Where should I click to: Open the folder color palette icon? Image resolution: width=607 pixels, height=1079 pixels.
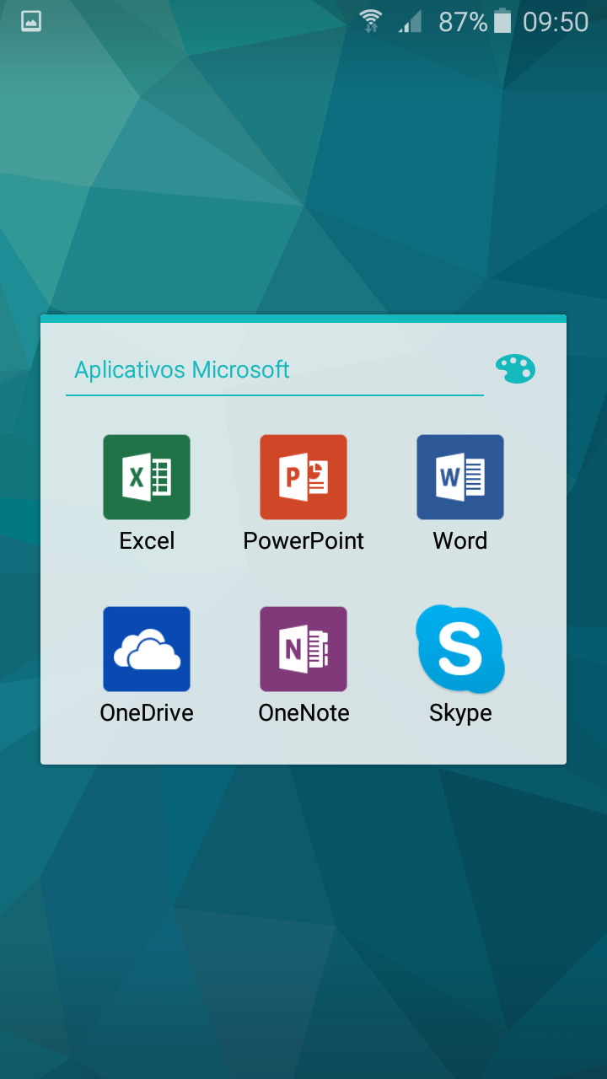pos(515,368)
